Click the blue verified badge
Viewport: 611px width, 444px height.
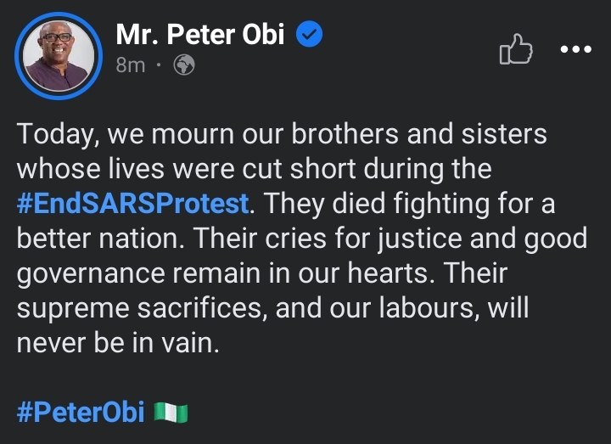(309, 36)
